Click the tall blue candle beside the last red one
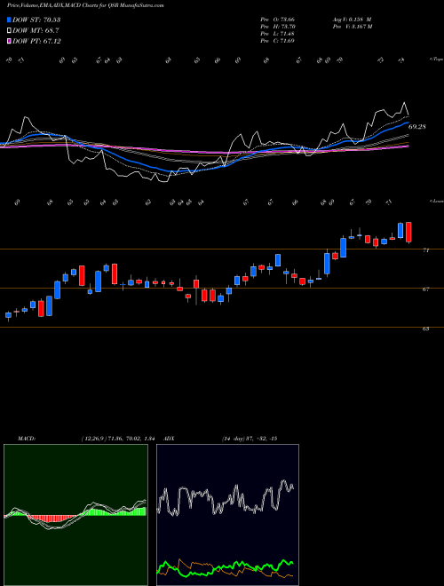This screenshot has height=586, width=444. (400, 230)
